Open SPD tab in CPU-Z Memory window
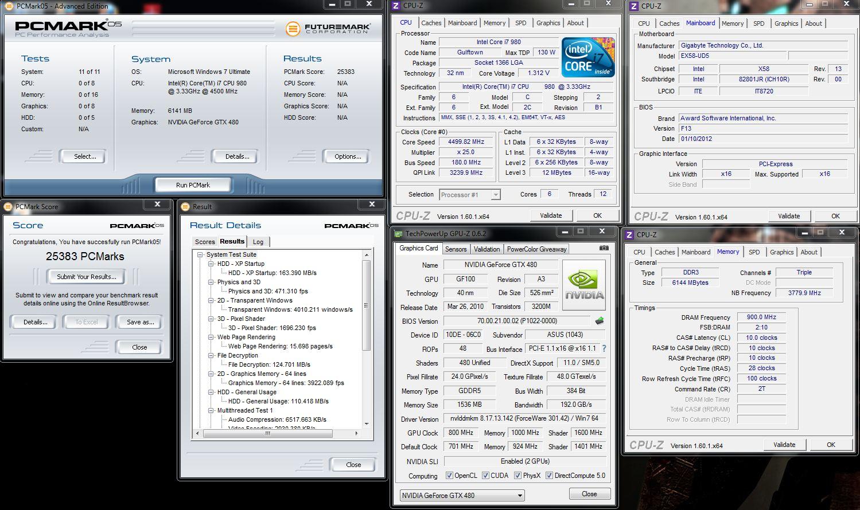Viewport: 860px width, 510px height. coord(754,252)
